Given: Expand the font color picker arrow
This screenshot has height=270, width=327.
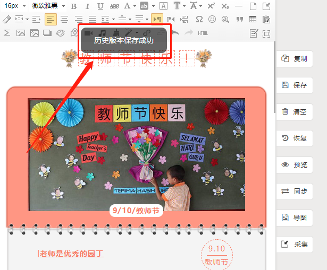Looking at the screenshot, I should 135,6.
